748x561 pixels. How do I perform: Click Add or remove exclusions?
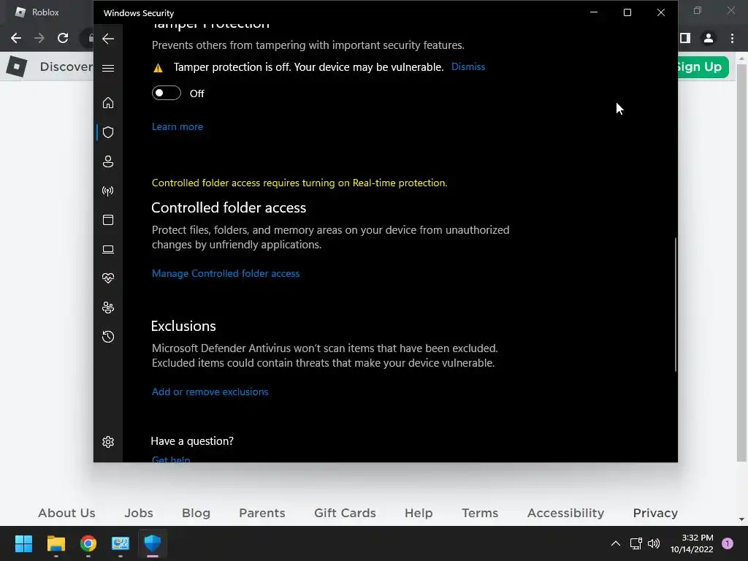[210, 392]
